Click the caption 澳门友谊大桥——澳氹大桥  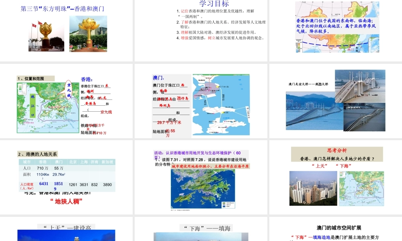point(308,84)
